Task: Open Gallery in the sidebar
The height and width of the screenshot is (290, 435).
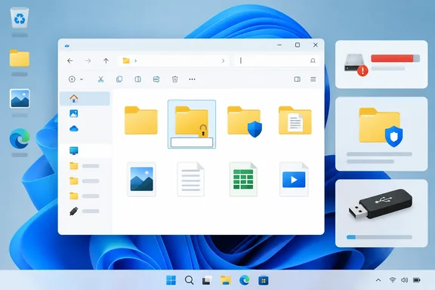Action: [74, 113]
